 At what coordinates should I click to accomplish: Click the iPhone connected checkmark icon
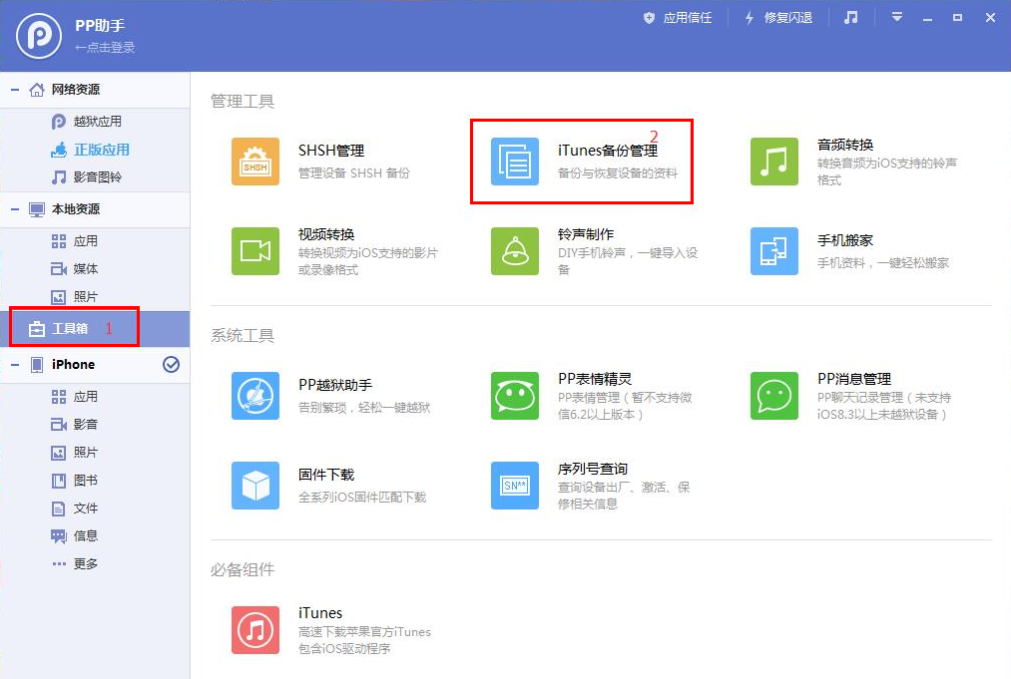pyautogui.click(x=171, y=365)
